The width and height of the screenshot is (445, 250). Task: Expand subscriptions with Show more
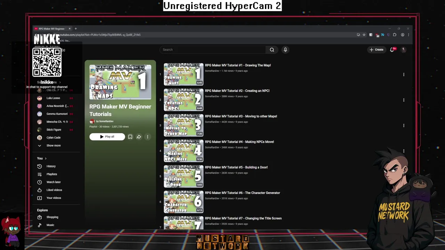(53, 145)
